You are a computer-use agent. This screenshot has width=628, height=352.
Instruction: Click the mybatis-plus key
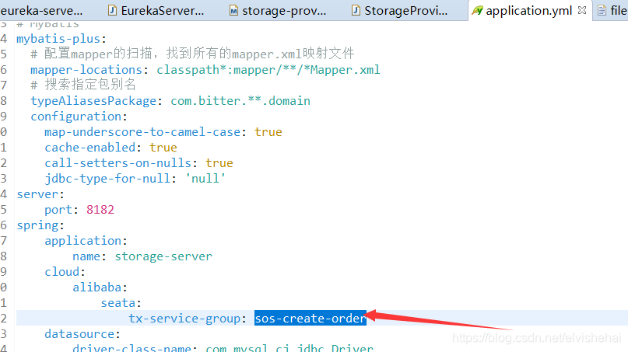[x=58, y=39]
